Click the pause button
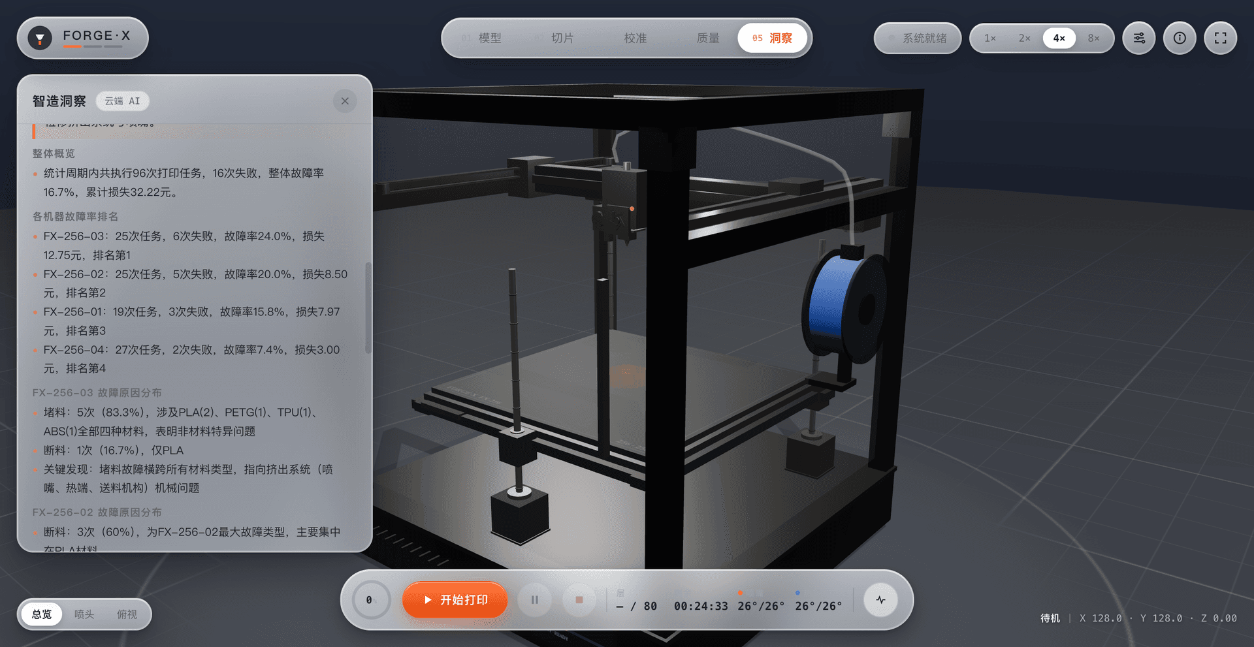 click(535, 600)
